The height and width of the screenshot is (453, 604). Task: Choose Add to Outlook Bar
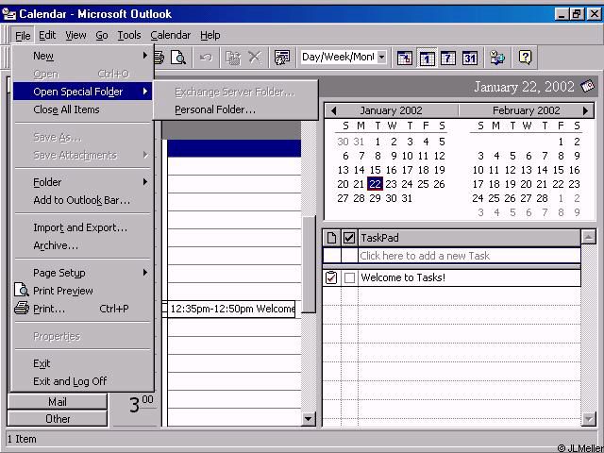pos(82,200)
